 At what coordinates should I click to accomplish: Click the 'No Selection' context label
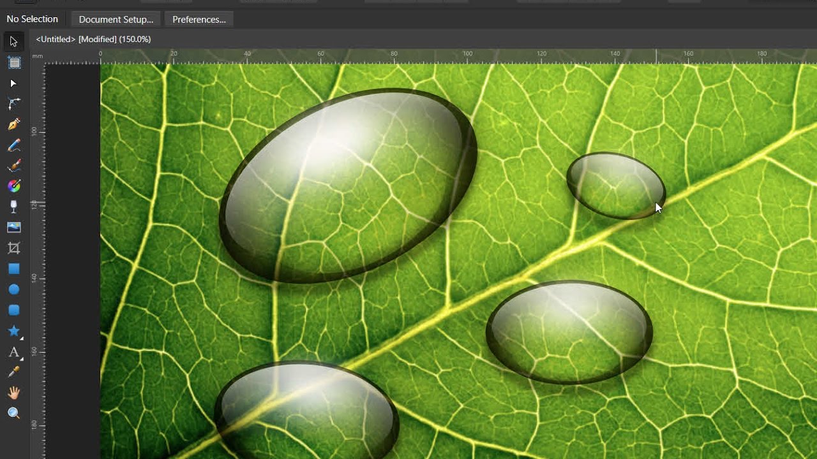click(x=32, y=19)
